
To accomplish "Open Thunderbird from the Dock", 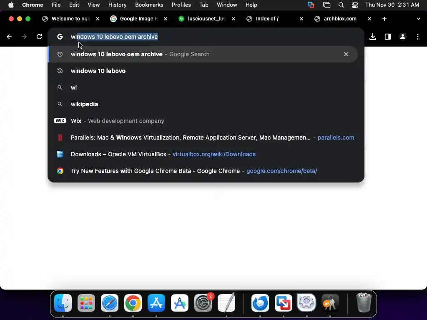I will 260,303.
